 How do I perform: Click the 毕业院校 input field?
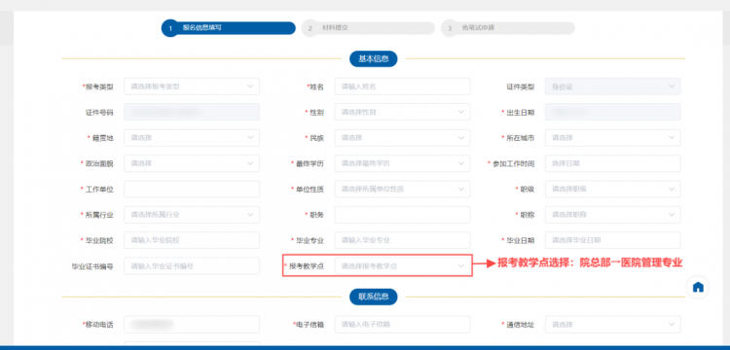click(192, 240)
